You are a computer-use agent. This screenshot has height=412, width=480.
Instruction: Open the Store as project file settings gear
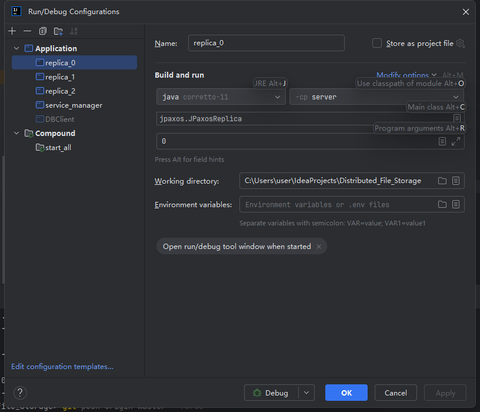pos(461,43)
